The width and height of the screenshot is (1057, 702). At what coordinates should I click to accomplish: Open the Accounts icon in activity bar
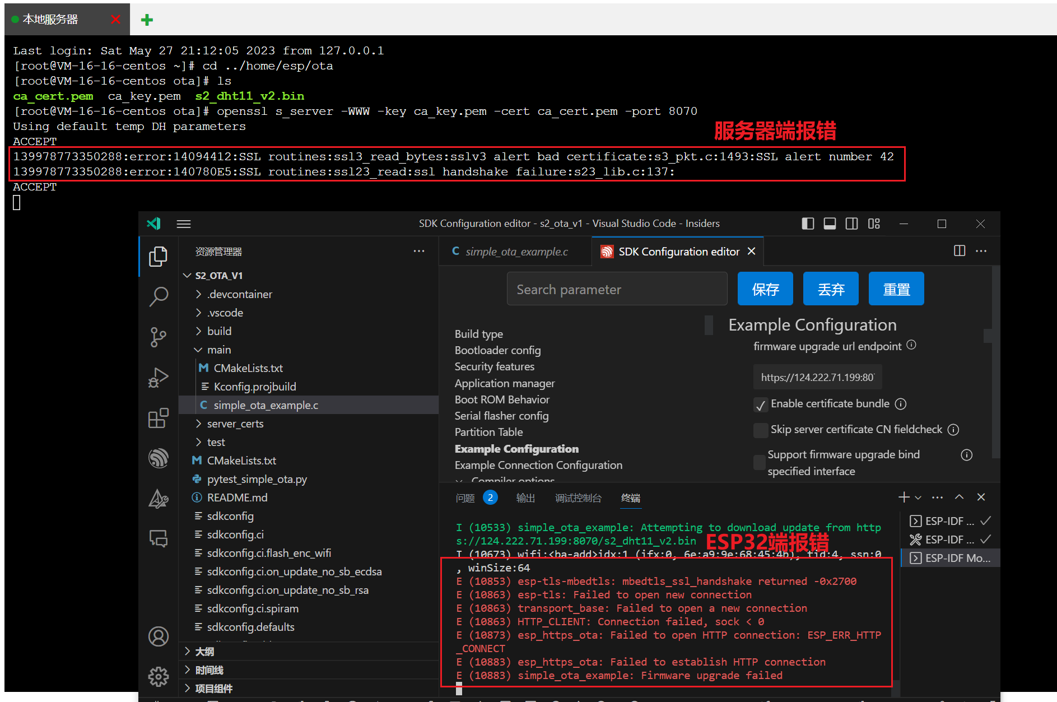pos(159,636)
